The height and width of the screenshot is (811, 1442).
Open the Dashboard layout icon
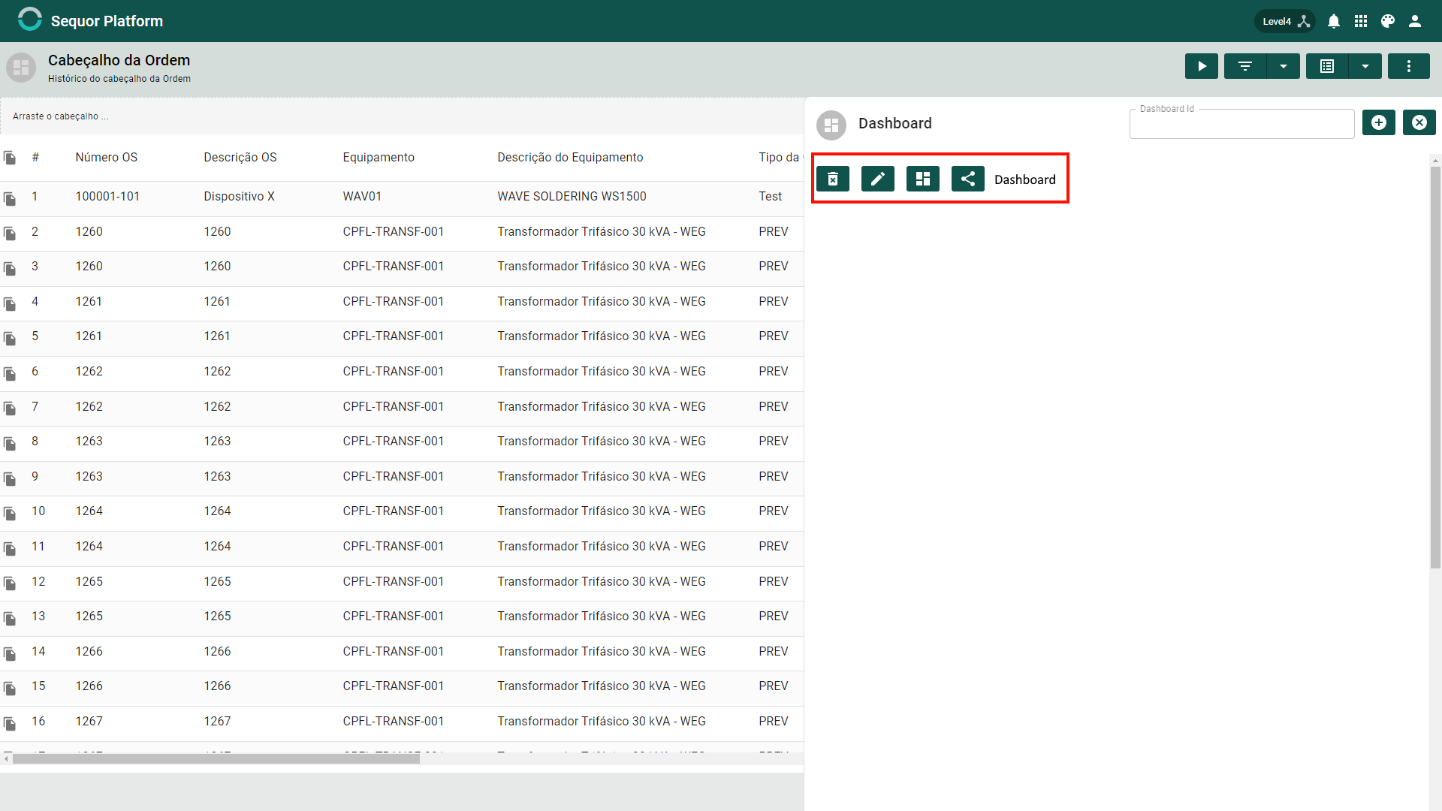pos(923,179)
